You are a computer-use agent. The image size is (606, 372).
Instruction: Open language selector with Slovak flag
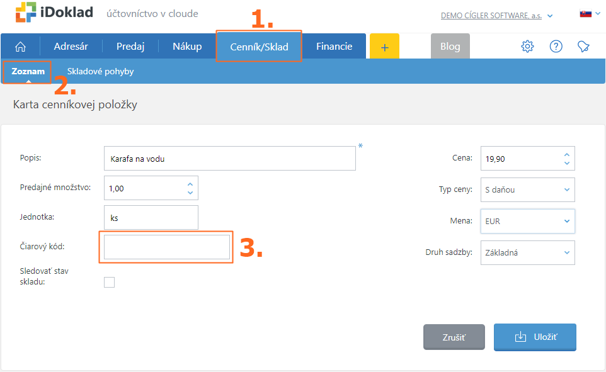588,14
